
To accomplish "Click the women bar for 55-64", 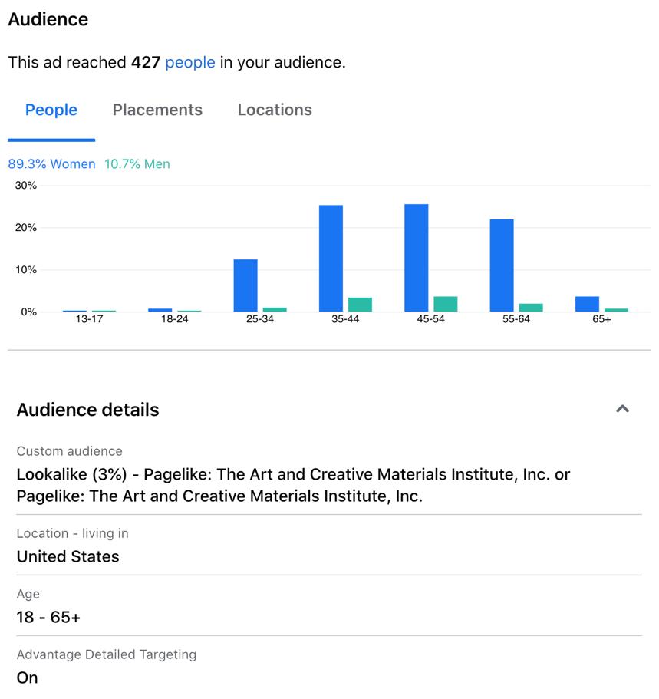I will tap(502, 265).
